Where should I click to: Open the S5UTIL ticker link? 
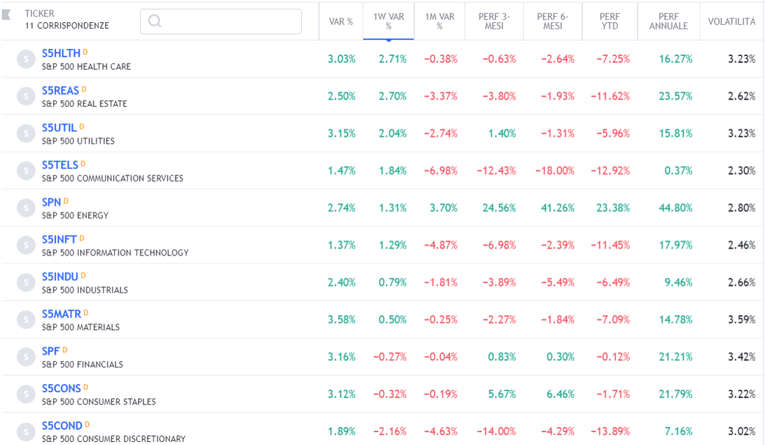click(x=59, y=128)
